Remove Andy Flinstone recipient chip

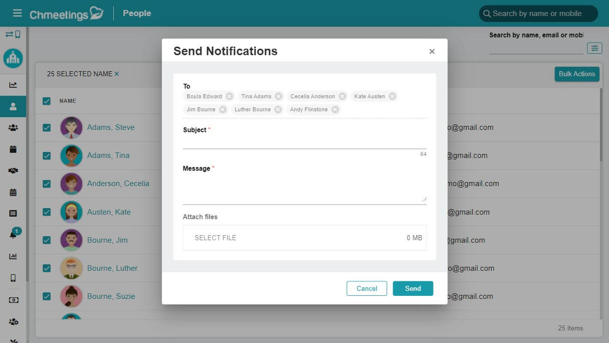coord(335,109)
